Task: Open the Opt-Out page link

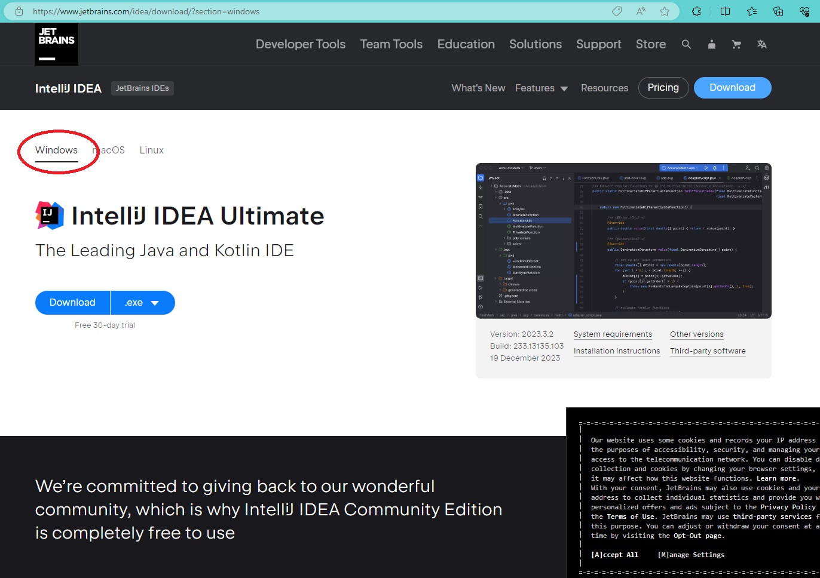Action: [x=698, y=536]
